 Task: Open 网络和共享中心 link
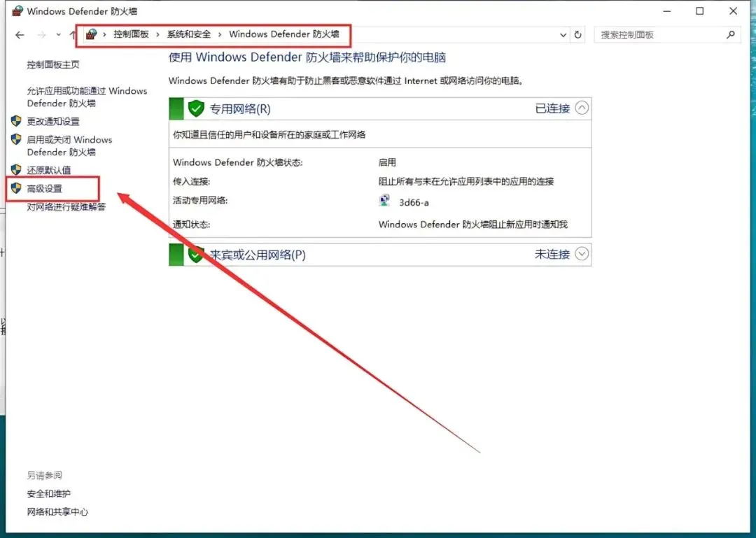point(57,512)
